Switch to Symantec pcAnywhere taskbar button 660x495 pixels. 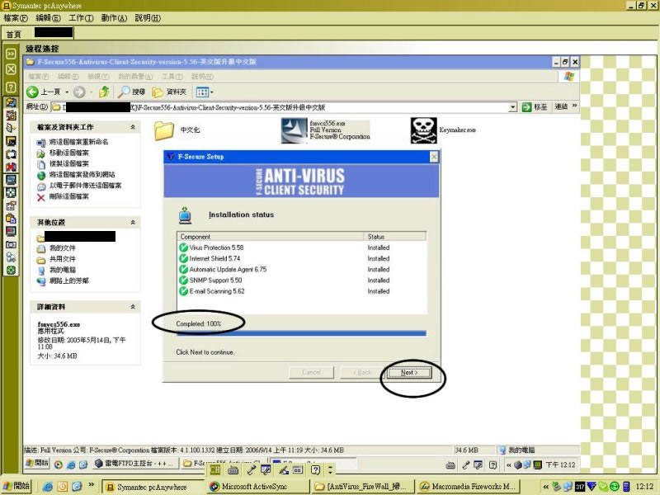pyautogui.click(x=153, y=487)
